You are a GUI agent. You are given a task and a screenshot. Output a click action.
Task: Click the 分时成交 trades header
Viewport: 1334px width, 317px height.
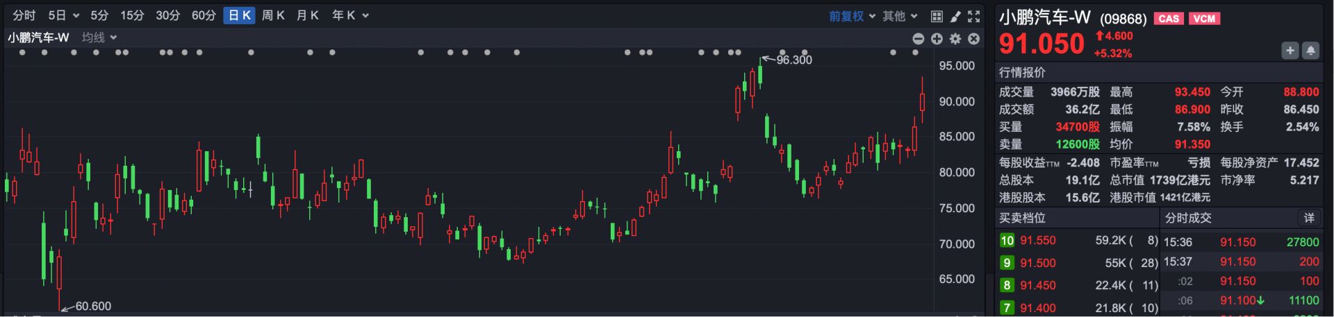point(1188,218)
